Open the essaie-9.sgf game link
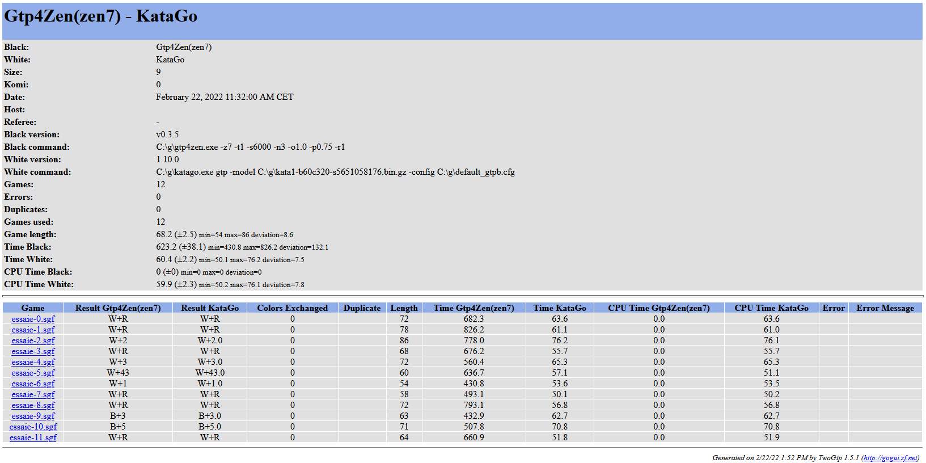The width and height of the screenshot is (926, 463). [33, 416]
